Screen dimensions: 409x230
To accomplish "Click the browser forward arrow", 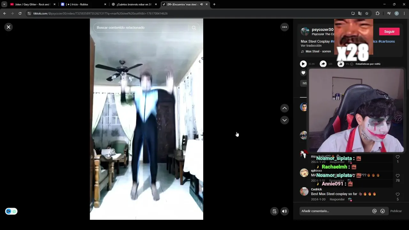I will [12, 13].
